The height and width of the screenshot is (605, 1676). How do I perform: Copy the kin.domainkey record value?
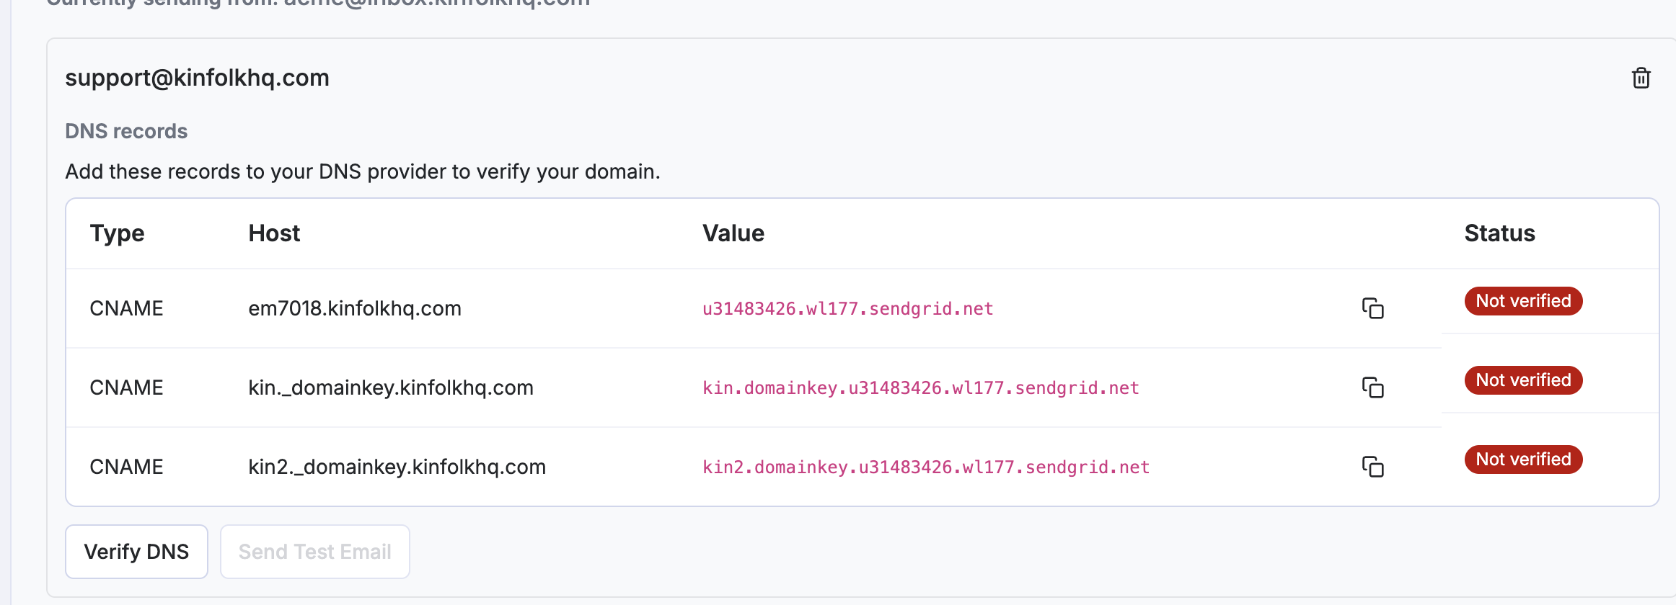tap(1372, 387)
